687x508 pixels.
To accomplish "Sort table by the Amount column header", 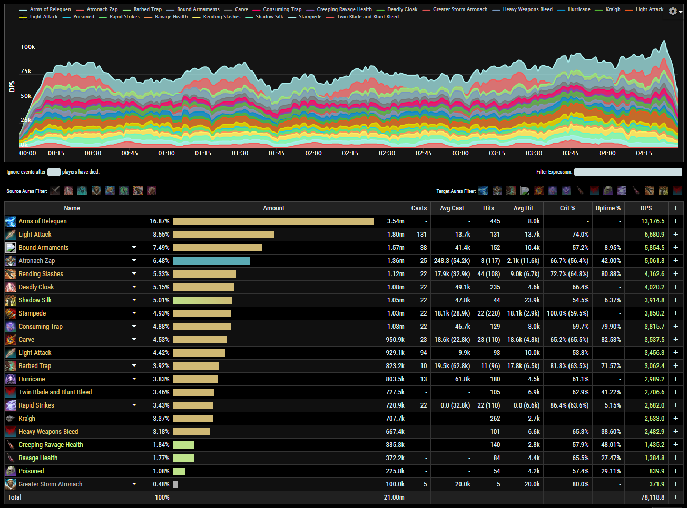I will coord(274,208).
